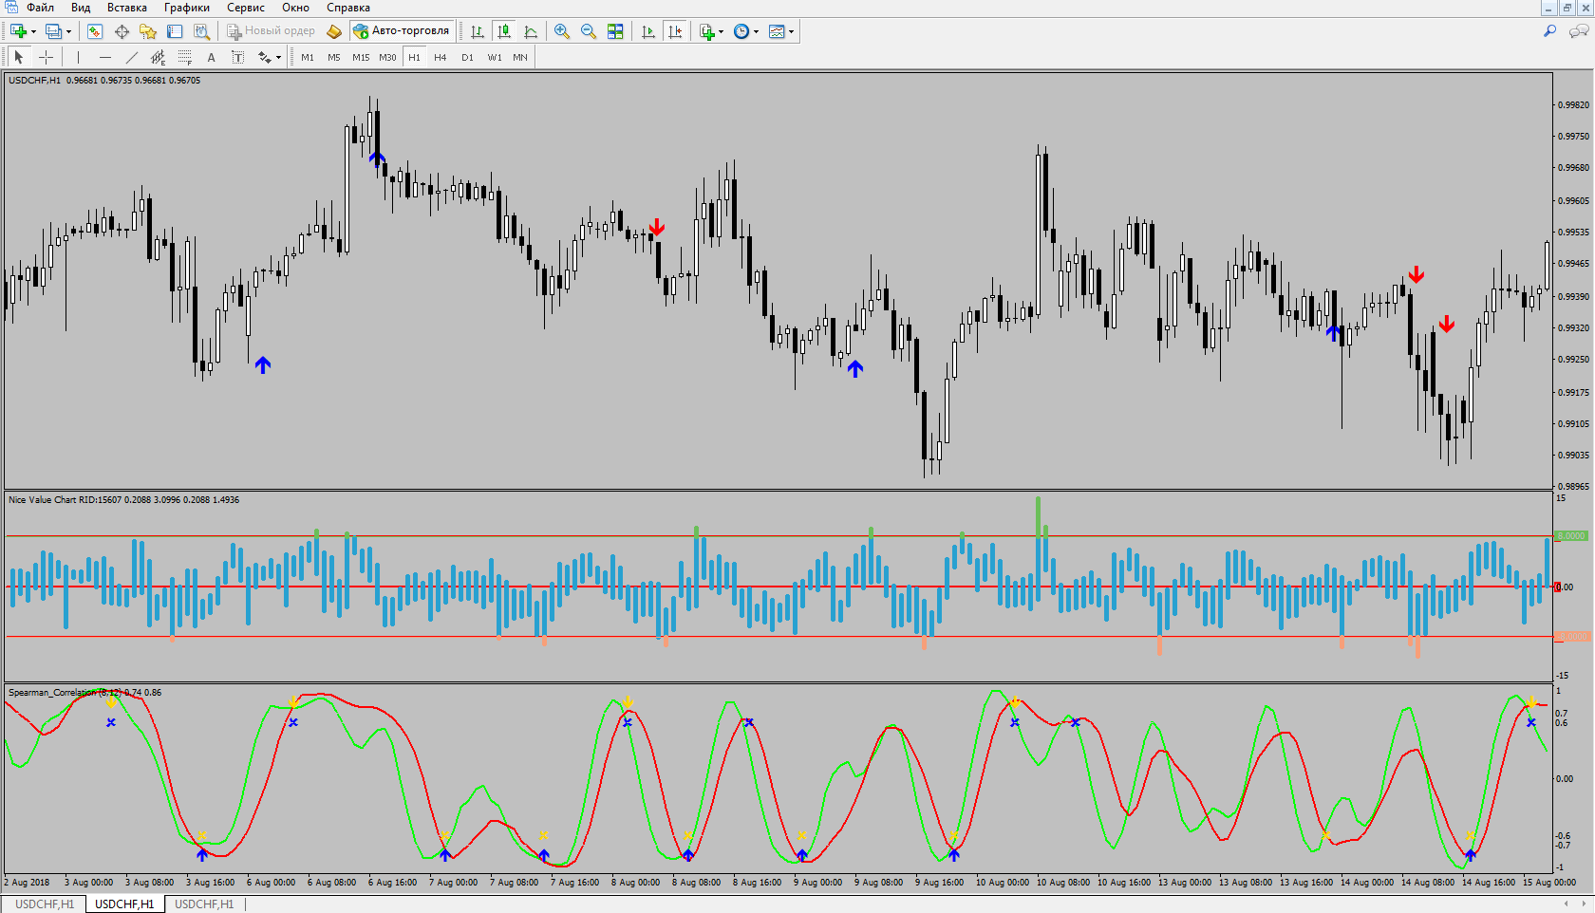The height and width of the screenshot is (913, 1595).
Task: Click the search magnifier in top-right
Action: click(1550, 31)
